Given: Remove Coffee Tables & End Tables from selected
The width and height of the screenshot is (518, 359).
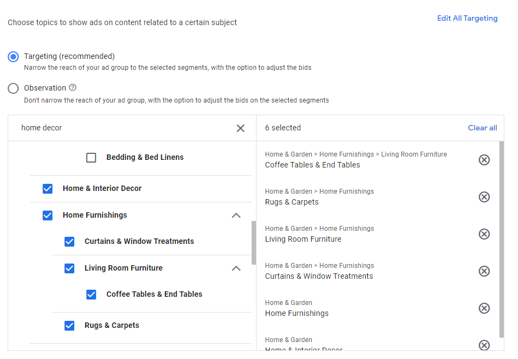Looking at the screenshot, I should 484,160.
